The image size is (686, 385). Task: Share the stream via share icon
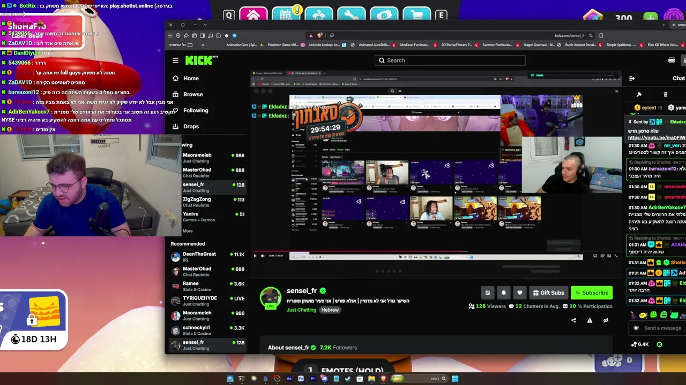[x=573, y=320]
